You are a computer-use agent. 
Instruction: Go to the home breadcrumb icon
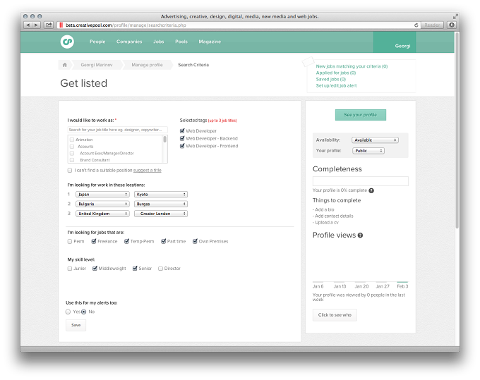(x=65, y=65)
